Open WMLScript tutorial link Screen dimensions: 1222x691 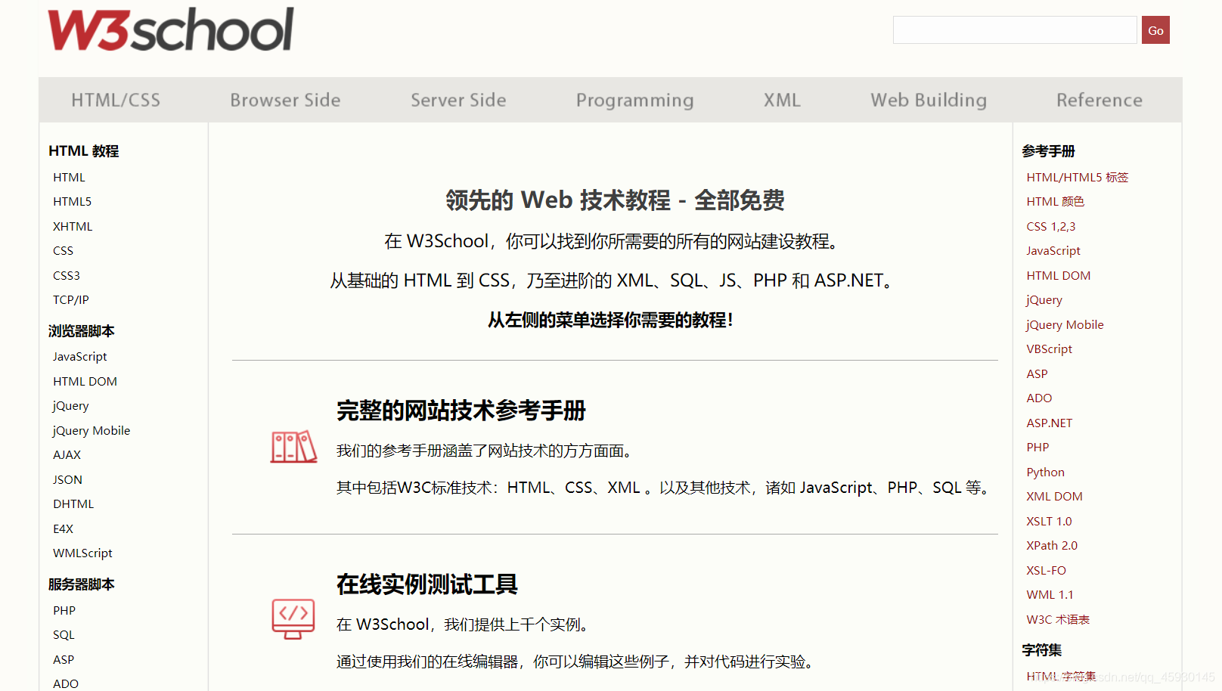(x=82, y=553)
